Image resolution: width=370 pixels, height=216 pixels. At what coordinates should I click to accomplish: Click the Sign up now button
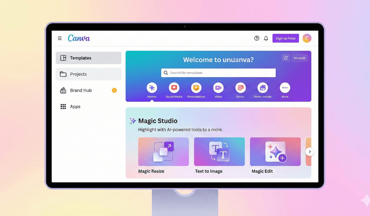click(286, 38)
